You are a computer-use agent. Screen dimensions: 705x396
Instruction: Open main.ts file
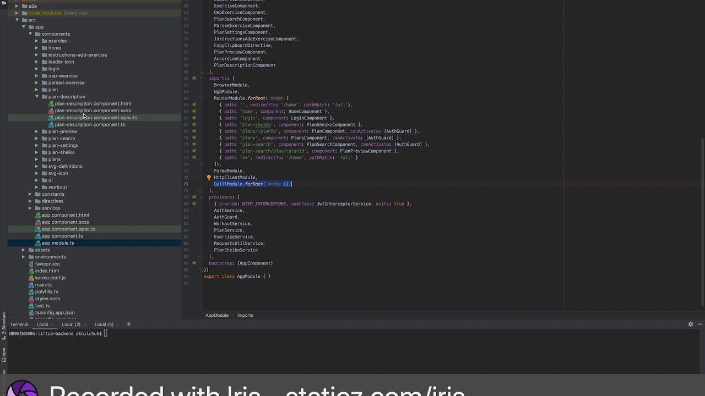43,285
